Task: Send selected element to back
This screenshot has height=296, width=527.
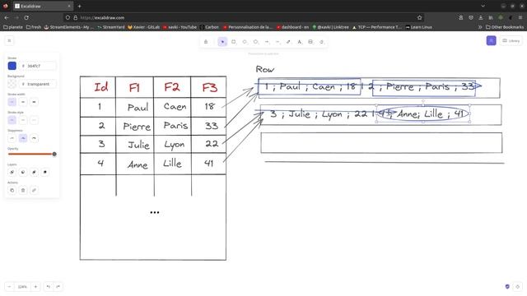Action: coord(12,172)
